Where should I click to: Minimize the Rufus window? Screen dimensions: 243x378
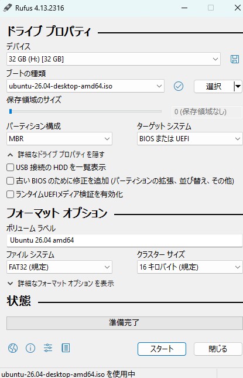click(x=184, y=8)
